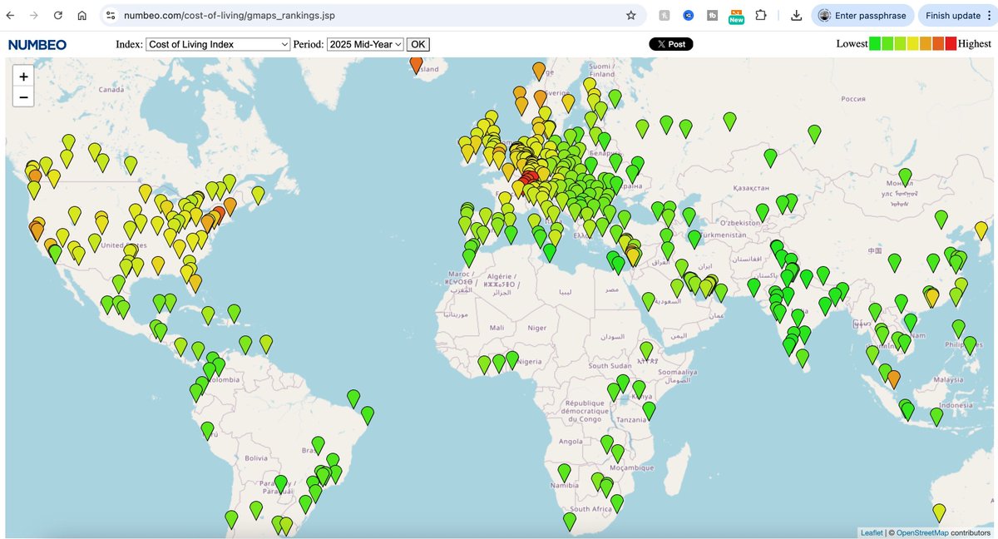Open the Leaflet attribution link
998x539 pixels.
point(872,532)
